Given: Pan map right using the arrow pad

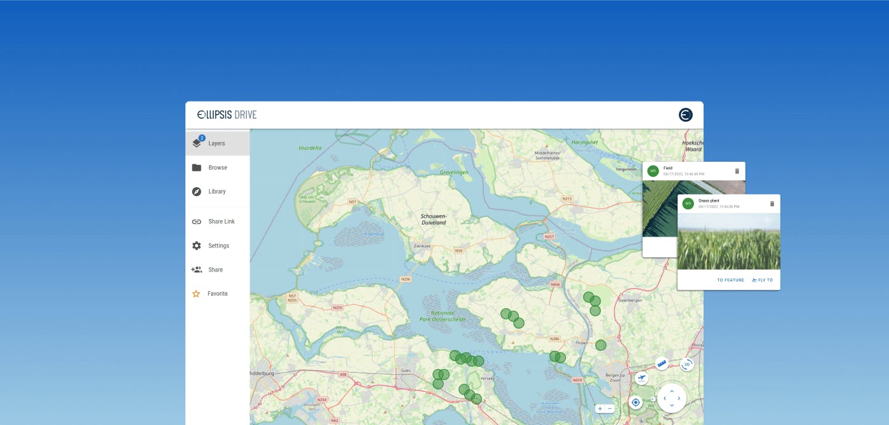Looking at the screenshot, I should tap(679, 398).
